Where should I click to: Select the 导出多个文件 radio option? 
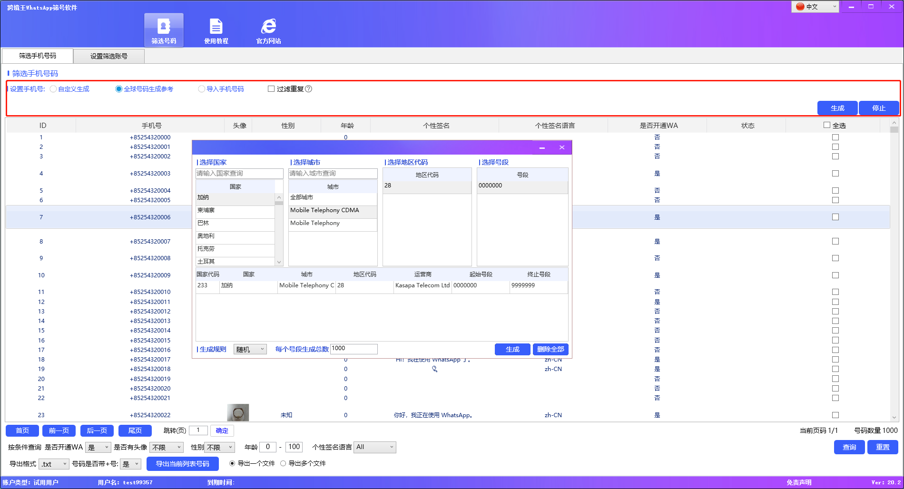pyautogui.click(x=283, y=463)
